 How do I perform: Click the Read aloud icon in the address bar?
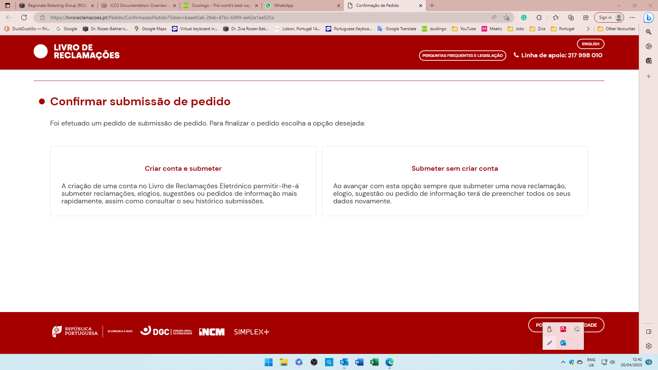point(494,17)
